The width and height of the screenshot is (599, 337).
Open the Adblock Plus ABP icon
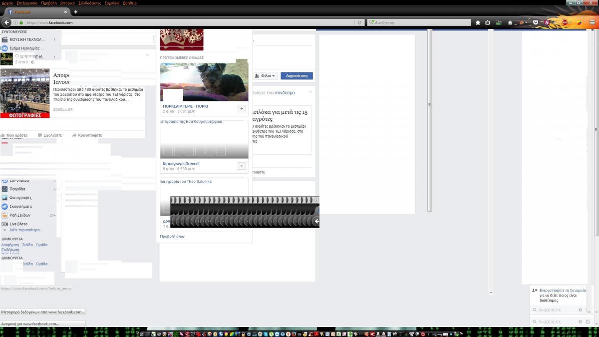pos(565,22)
